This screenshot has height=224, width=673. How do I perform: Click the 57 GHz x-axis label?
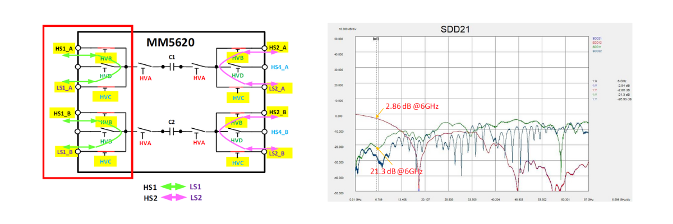click(588, 199)
